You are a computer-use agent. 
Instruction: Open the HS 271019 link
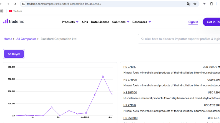130,67
